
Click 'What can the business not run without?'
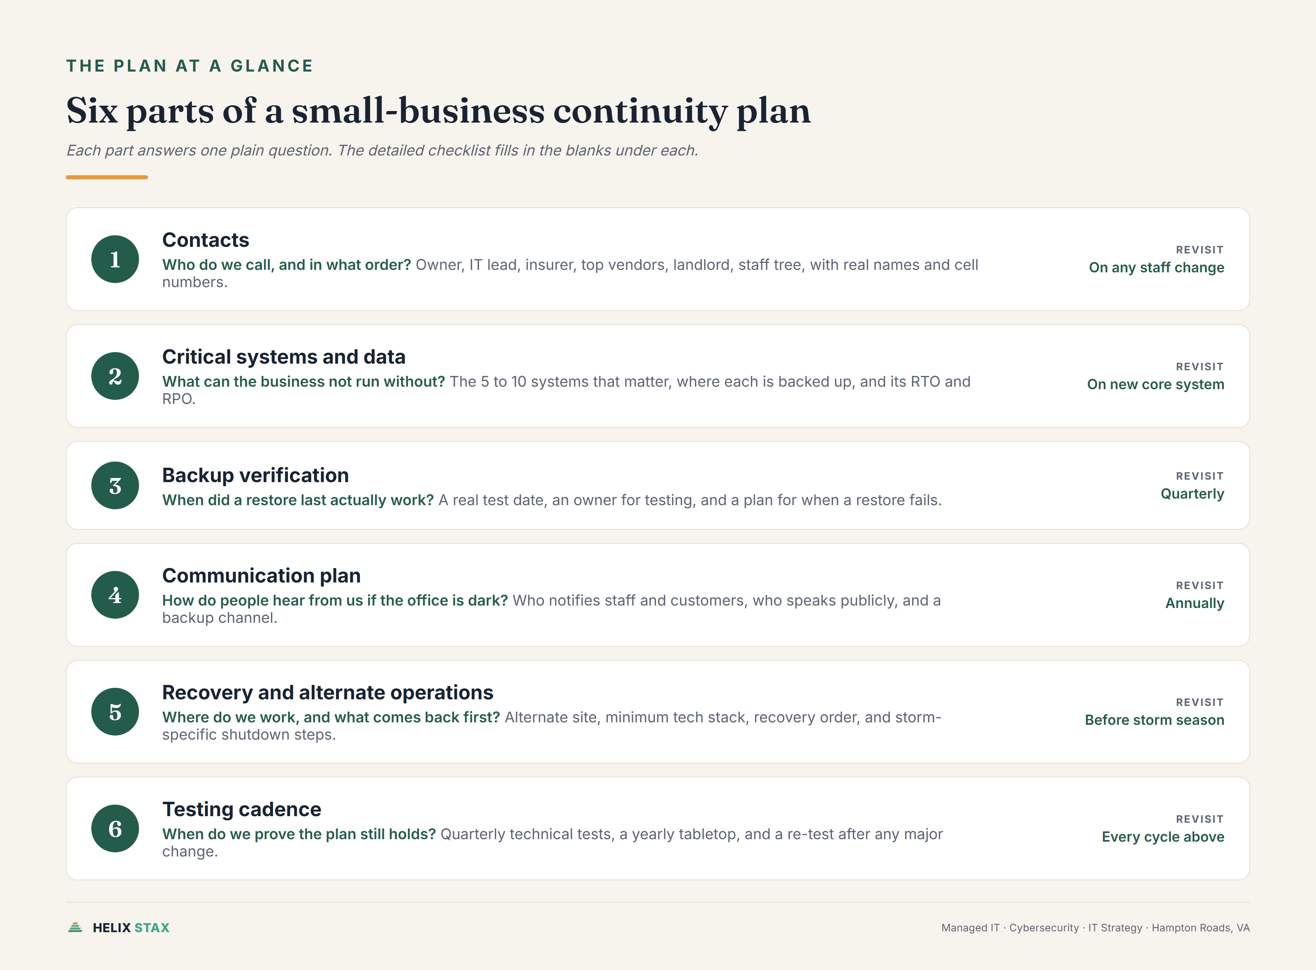pos(304,382)
